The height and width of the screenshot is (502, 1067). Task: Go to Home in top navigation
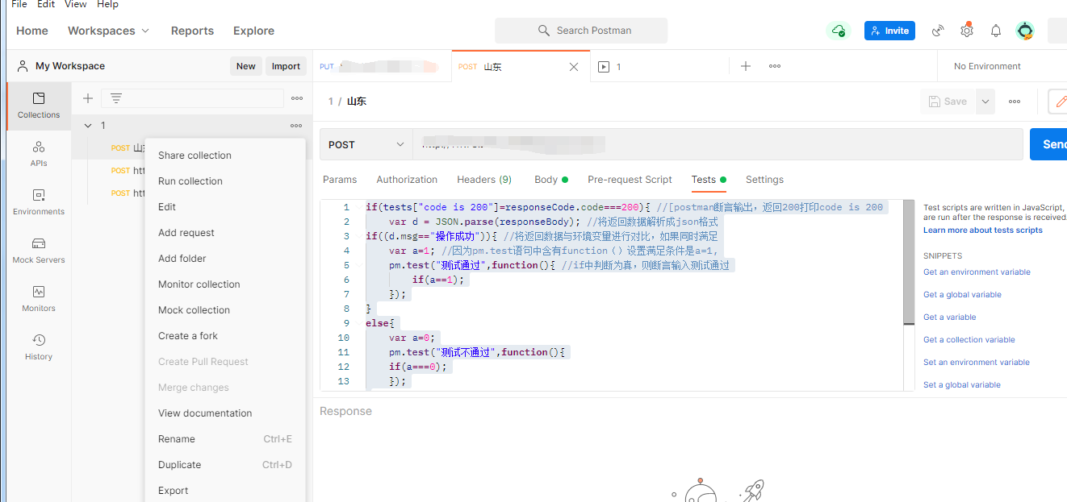(32, 31)
